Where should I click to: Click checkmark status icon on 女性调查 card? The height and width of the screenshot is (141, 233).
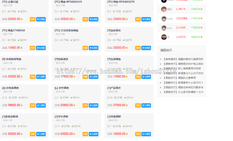[71, 98]
